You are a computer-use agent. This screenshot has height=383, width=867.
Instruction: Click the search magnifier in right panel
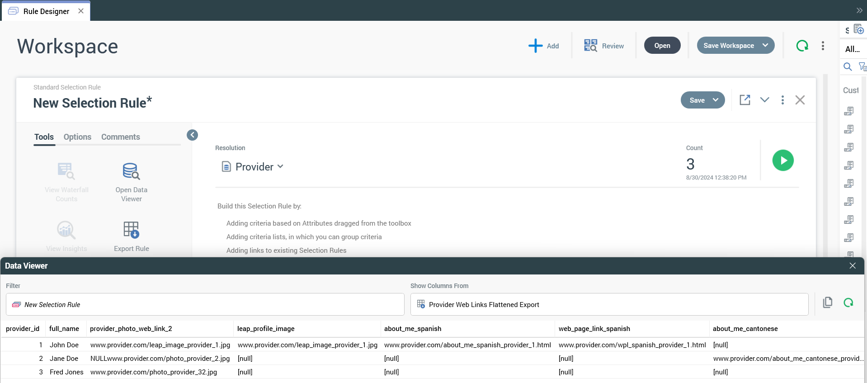coord(848,67)
